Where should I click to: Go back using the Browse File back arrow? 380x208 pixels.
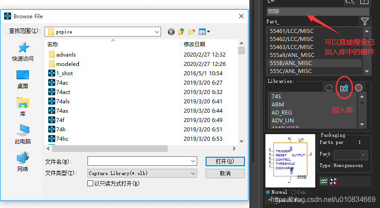click(171, 32)
